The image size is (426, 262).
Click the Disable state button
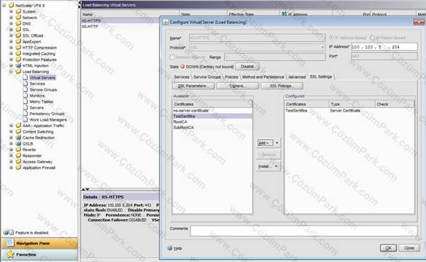(x=247, y=66)
